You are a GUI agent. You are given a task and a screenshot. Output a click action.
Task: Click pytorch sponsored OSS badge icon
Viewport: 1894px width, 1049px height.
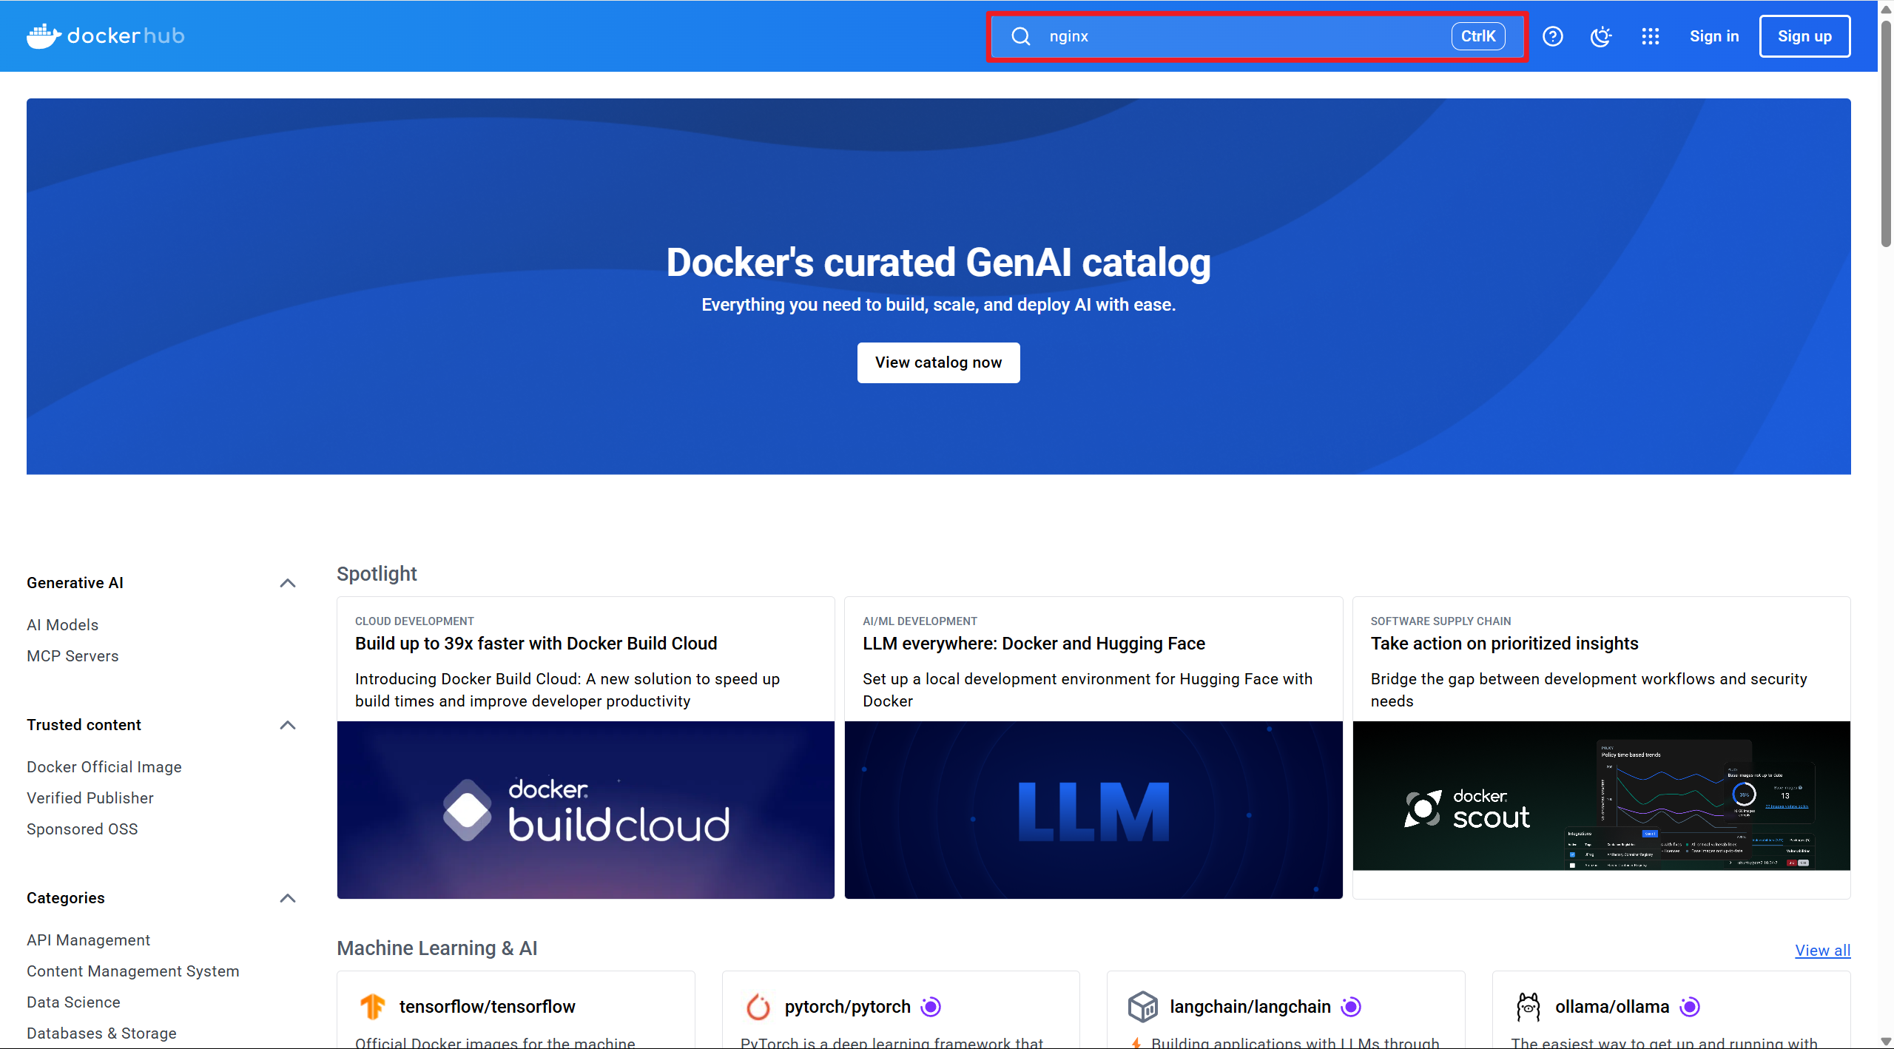(931, 1007)
